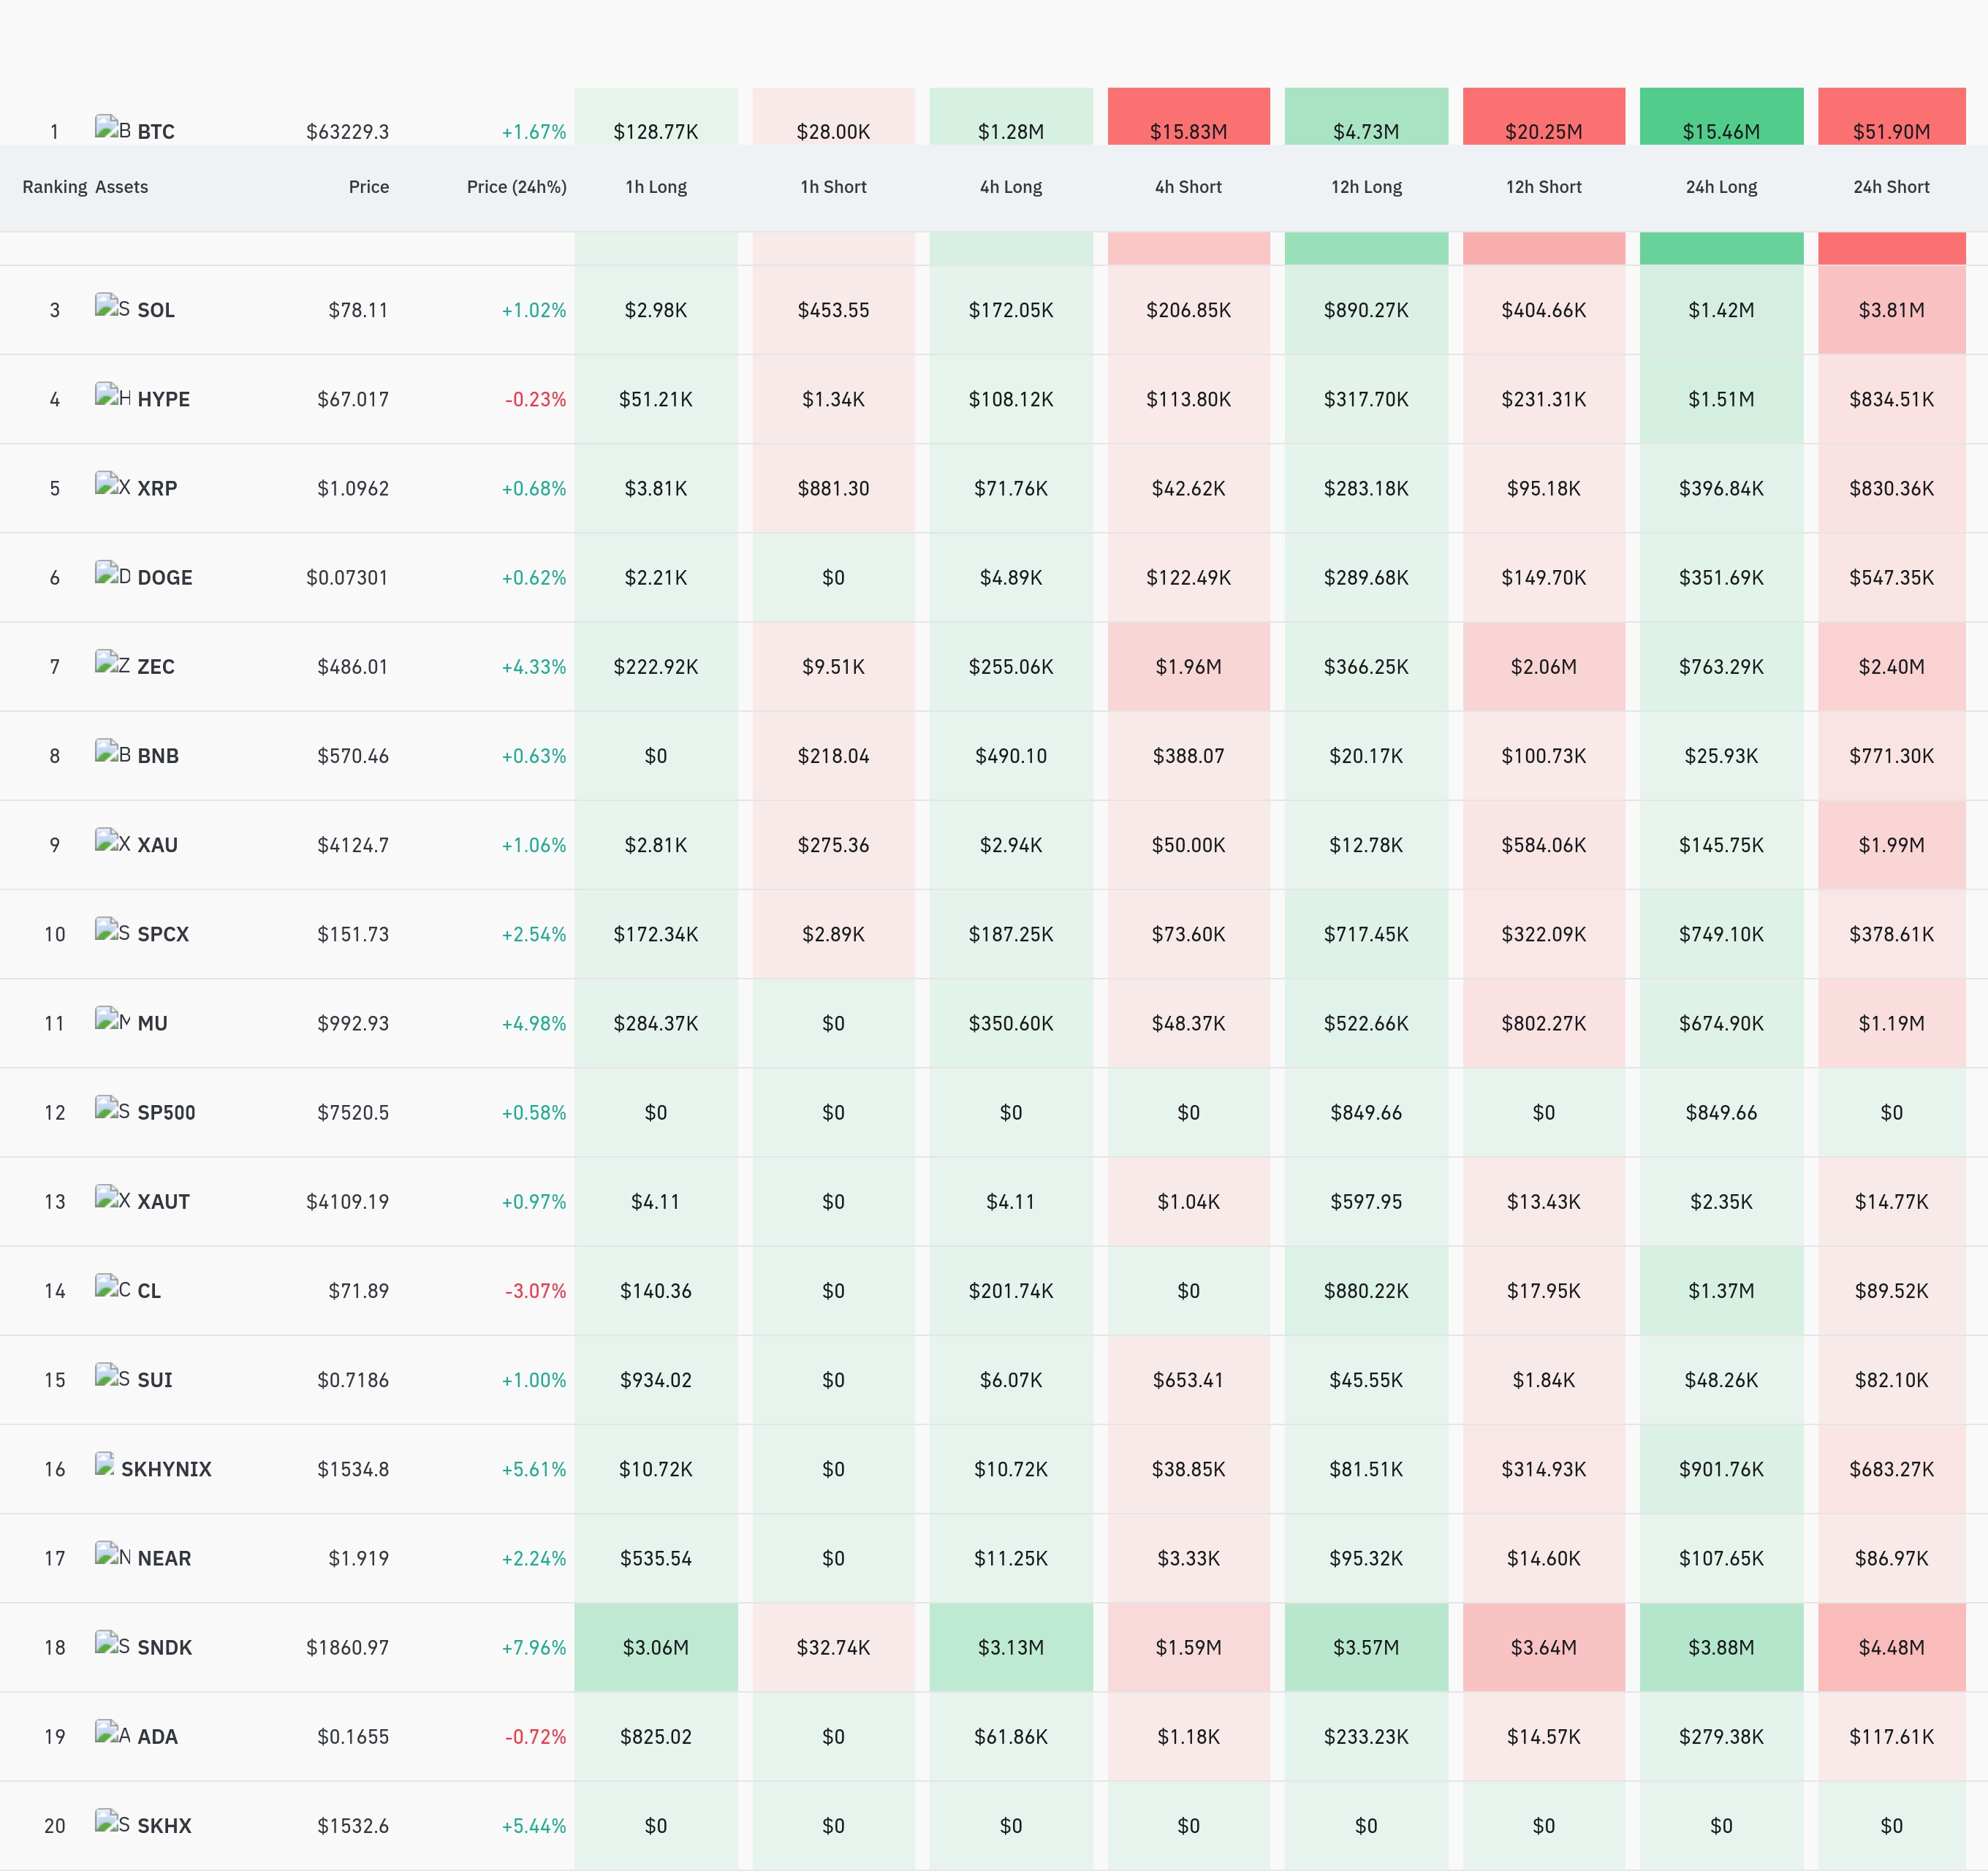Viewport: 1988px width, 1871px height.
Task: Click the MU price $992.93 cell
Action: coord(353,1023)
